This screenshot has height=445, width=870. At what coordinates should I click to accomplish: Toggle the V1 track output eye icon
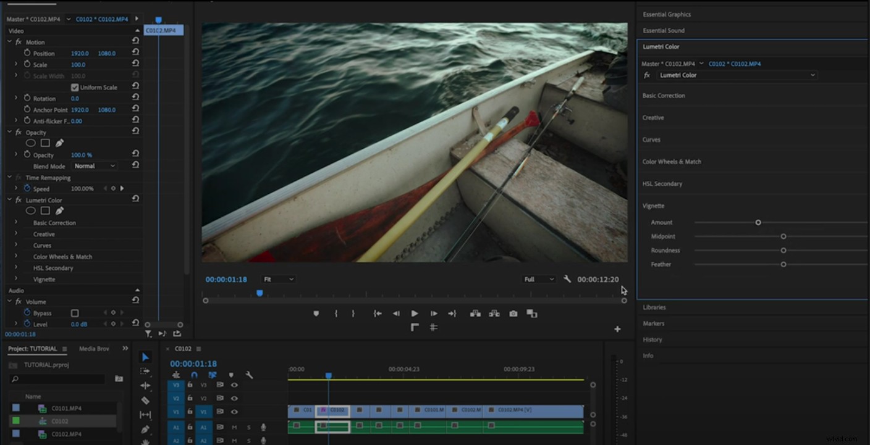pyautogui.click(x=234, y=412)
